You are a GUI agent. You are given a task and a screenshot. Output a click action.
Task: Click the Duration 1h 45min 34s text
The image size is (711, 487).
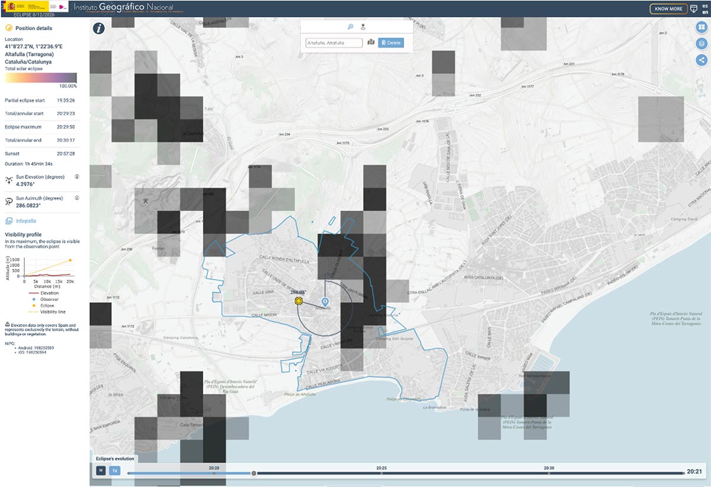[29, 164]
